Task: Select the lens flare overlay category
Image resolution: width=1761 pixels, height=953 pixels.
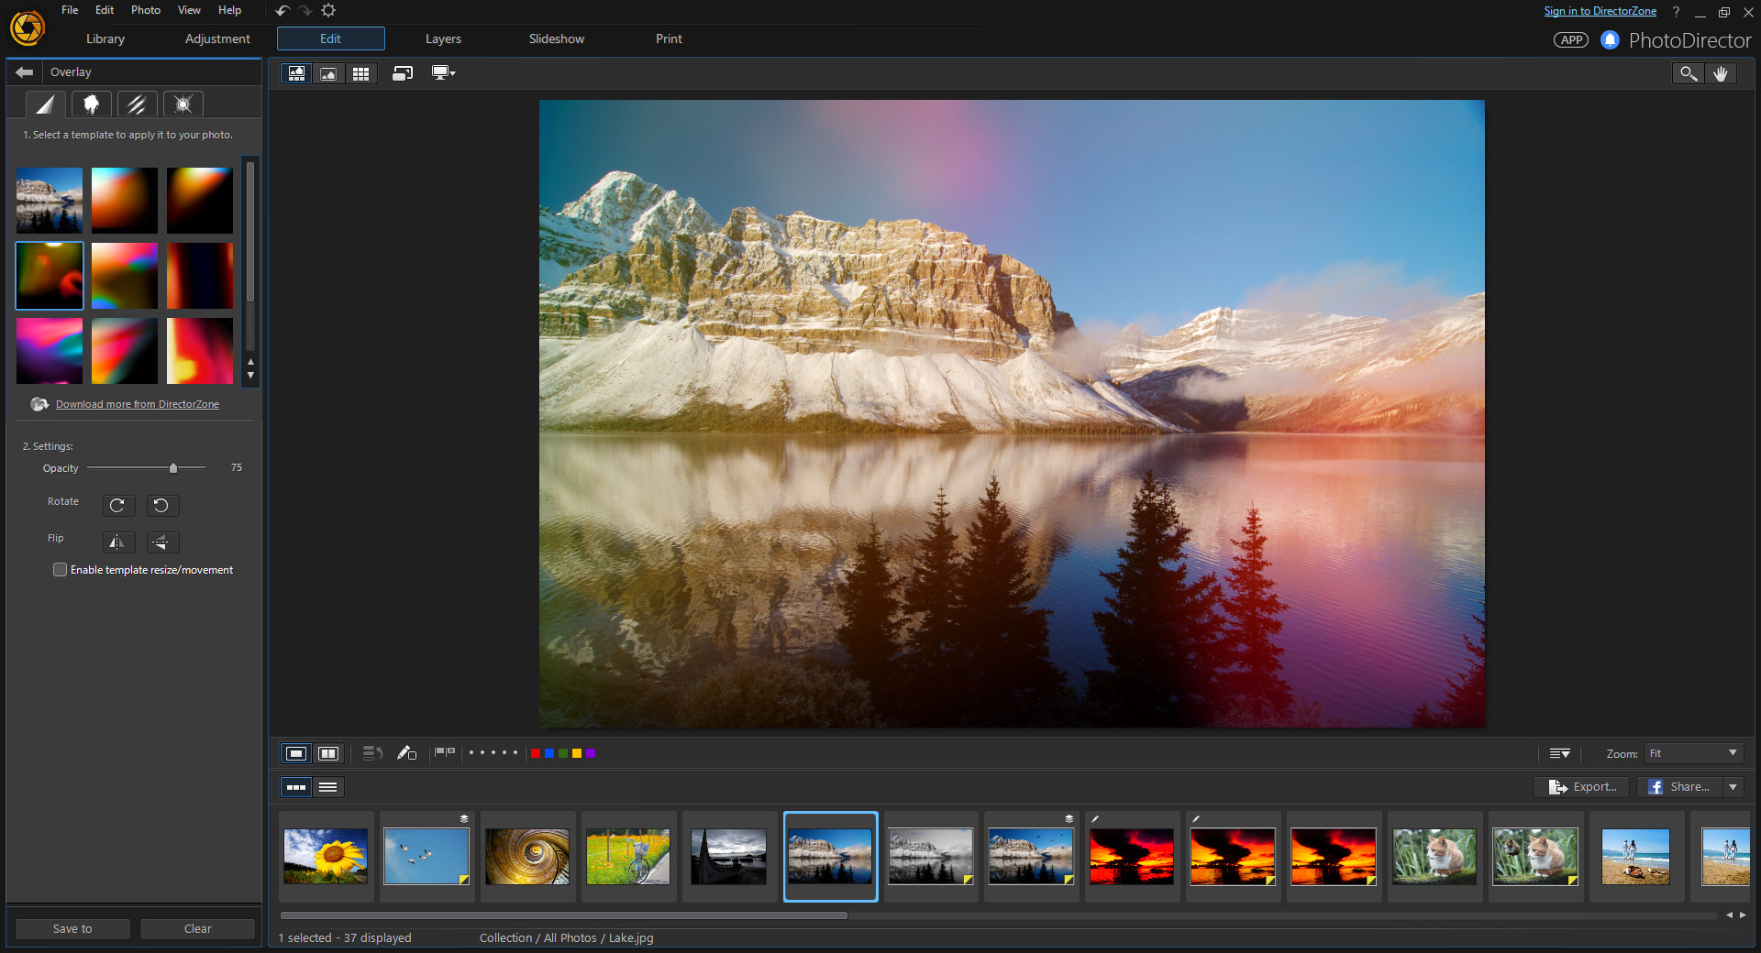Action: click(183, 104)
